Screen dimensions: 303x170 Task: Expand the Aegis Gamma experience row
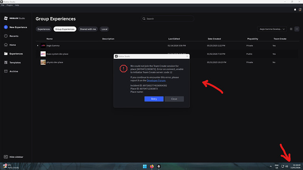38,46
